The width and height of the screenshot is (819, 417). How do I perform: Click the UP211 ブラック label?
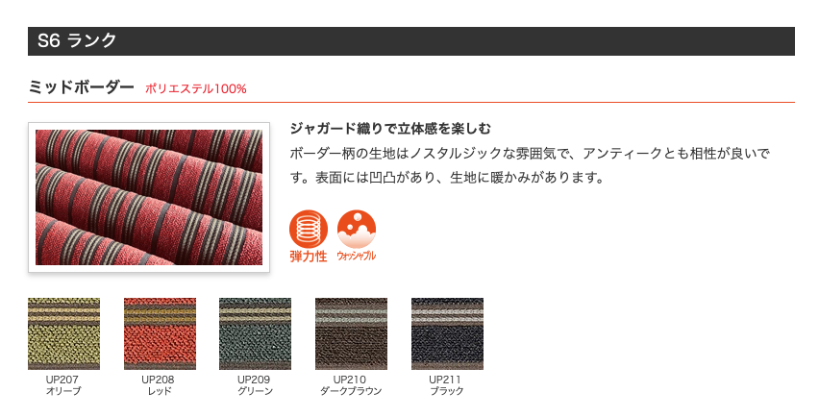click(x=446, y=385)
